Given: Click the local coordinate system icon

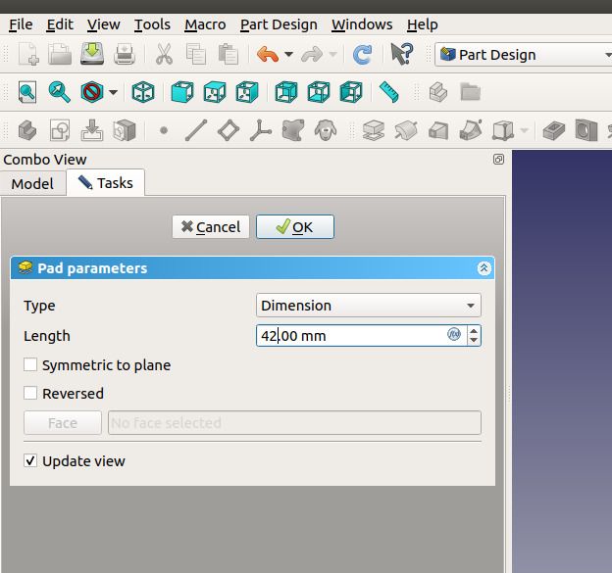Looking at the screenshot, I should point(261,130).
